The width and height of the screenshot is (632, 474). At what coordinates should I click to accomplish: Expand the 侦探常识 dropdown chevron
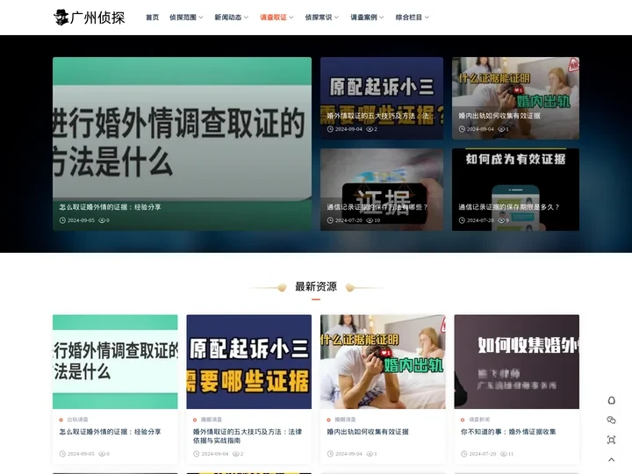[336, 18]
